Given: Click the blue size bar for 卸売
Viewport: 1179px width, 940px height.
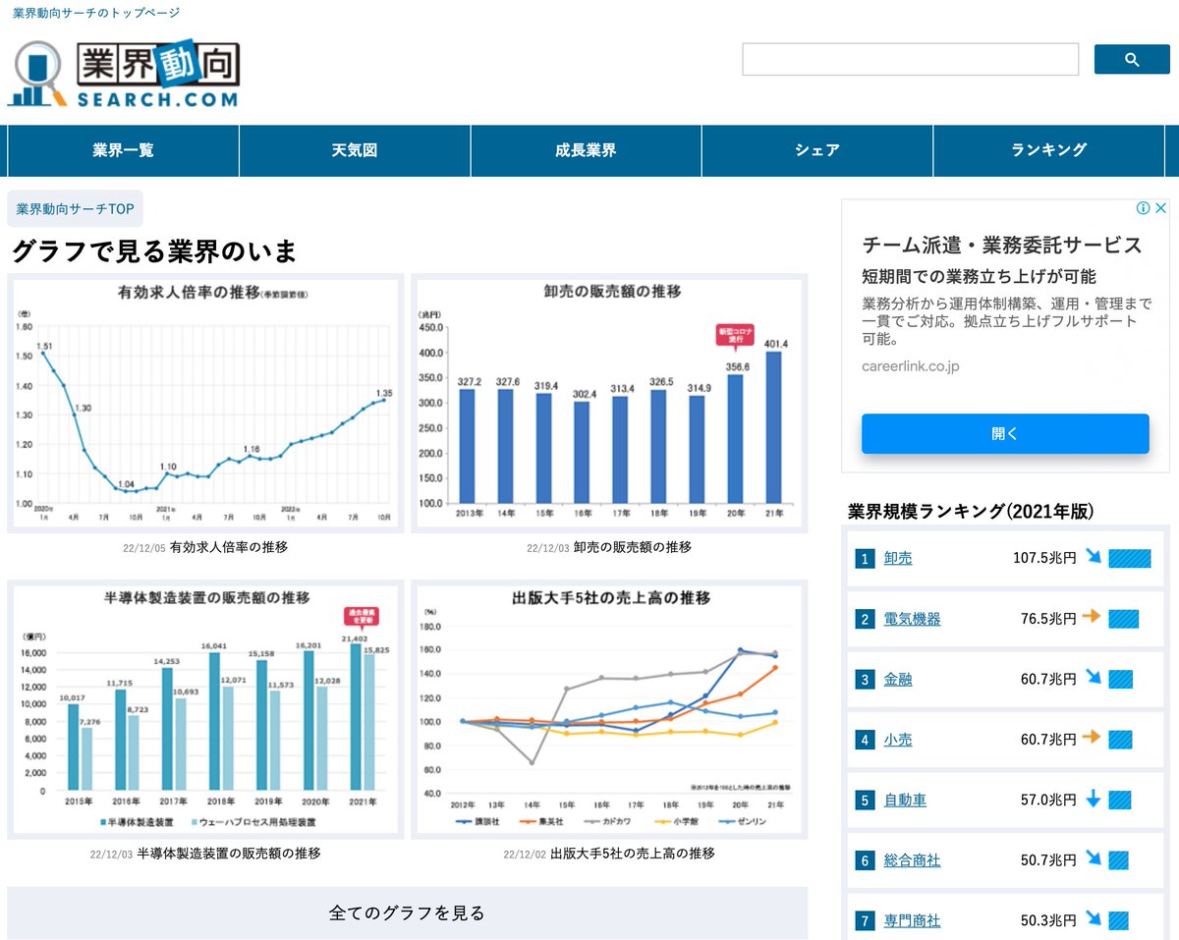Looking at the screenshot, I should click(x=1130, y=559).
